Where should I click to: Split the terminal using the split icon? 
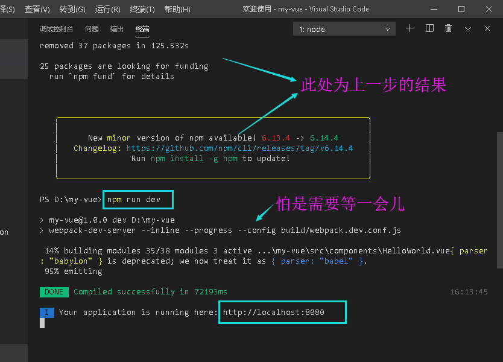click(429, 28)
